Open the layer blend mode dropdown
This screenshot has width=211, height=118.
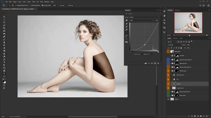pos(174,45)
